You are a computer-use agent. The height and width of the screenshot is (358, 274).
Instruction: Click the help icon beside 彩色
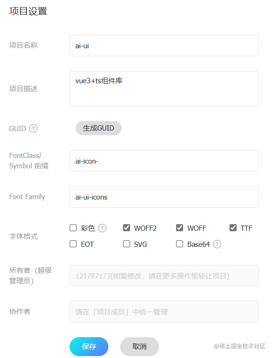point(102,228)
